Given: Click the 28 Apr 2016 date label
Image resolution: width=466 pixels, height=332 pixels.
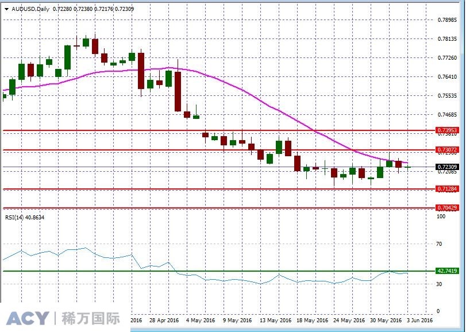Looking at the screenshot, I should click(164, 321).
